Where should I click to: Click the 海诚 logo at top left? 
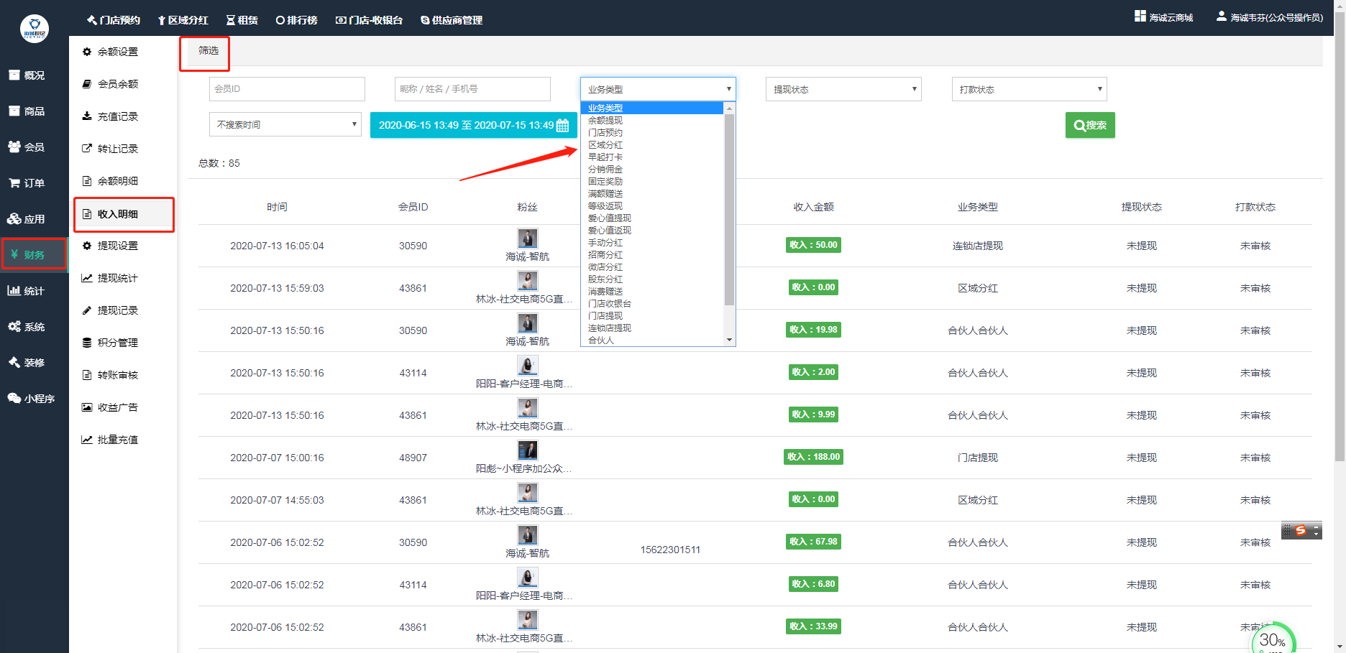pos(35,29)
